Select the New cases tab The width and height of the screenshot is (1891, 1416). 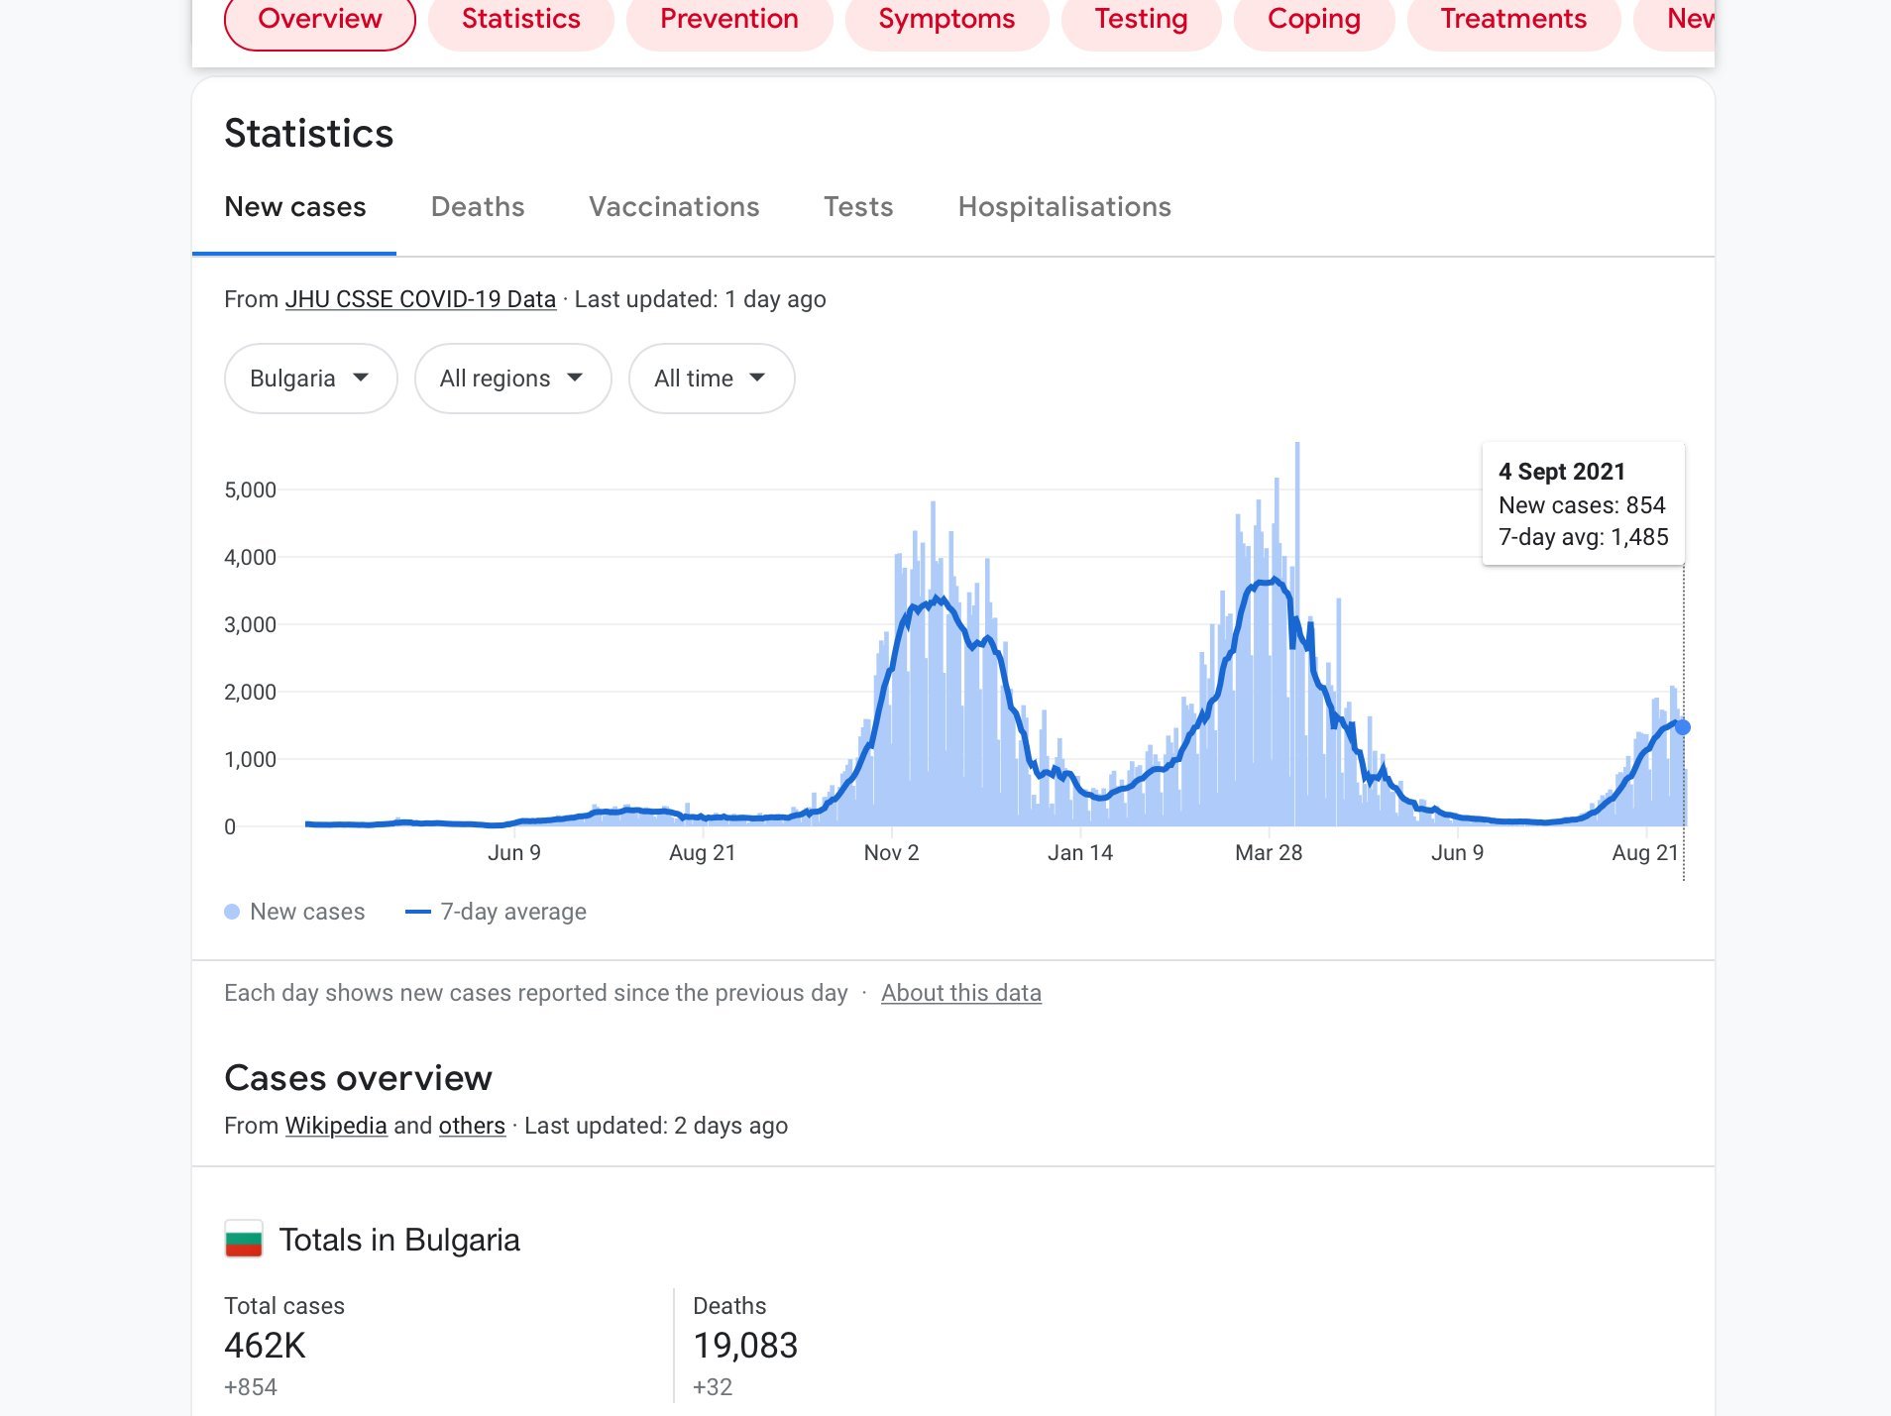(295, 207)
